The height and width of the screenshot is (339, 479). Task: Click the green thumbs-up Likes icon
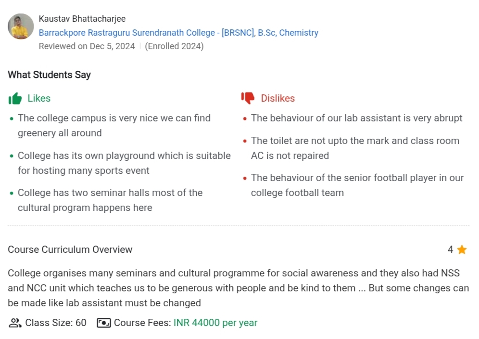[15, 98]
